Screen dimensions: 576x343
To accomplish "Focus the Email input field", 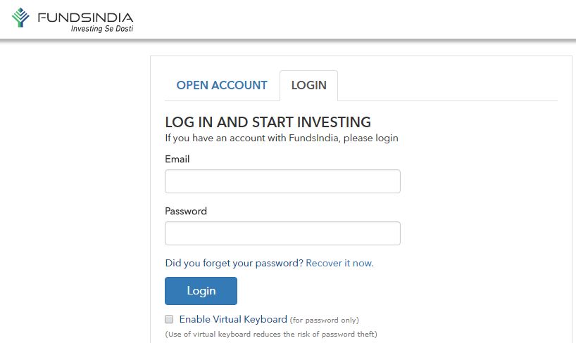I will (x=282, y=181).
